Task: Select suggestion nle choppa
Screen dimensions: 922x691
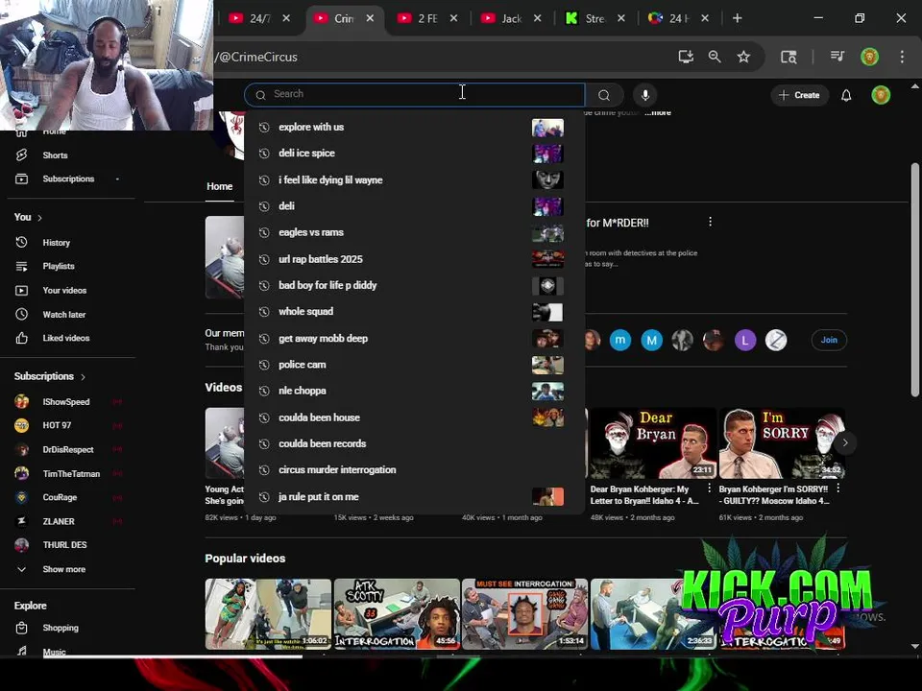Action: click(415, 391)
